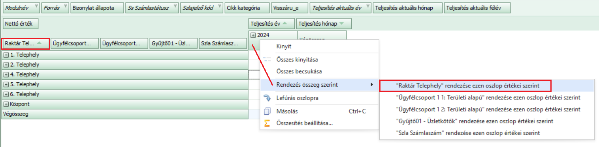Click the Bizonylat állapota field button
This screenshot has height=147, width=599.
[x=97, y=8]
